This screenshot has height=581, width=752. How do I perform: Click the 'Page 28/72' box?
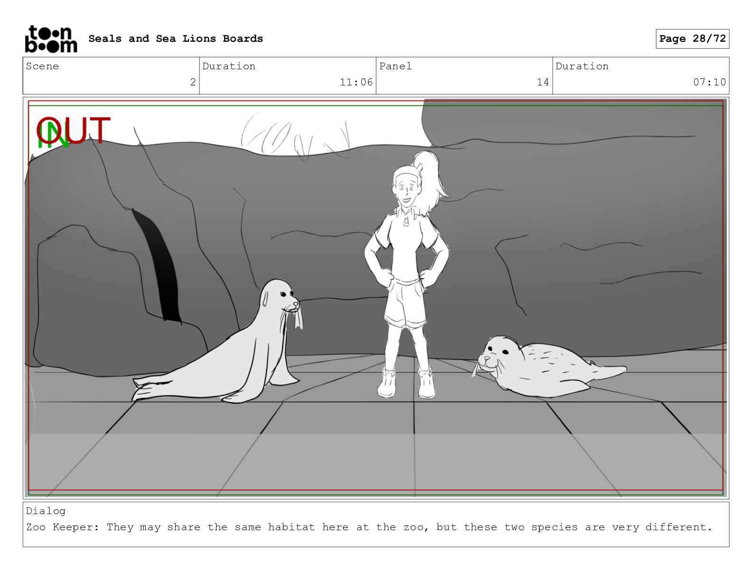point(692,39)
